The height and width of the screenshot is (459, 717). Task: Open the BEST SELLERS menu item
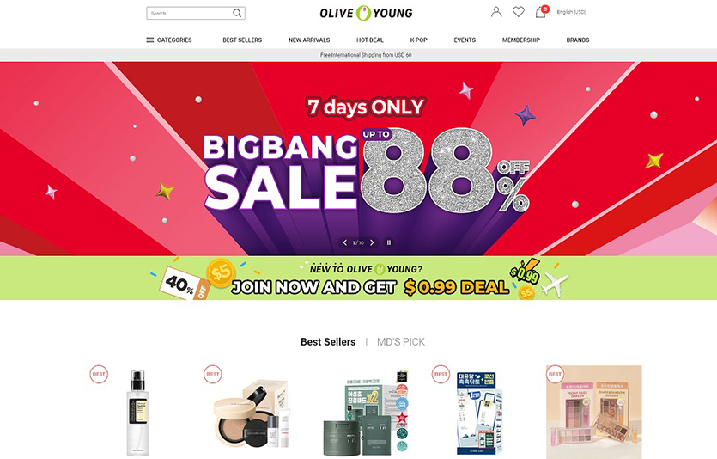tap(242, 40)
